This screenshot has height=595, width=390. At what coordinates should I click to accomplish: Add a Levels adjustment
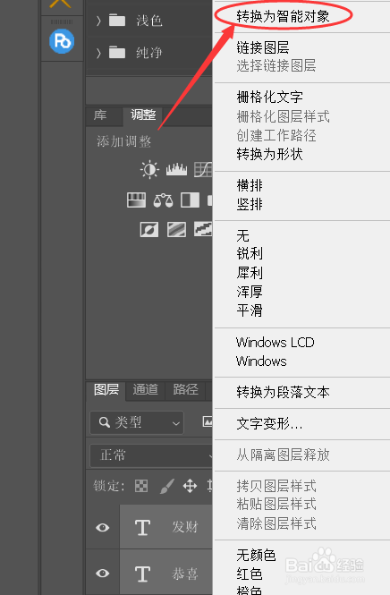click(x=176, y=170)
